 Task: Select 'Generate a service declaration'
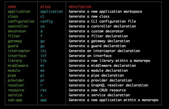pyautogui.click(x=99, y=95)
